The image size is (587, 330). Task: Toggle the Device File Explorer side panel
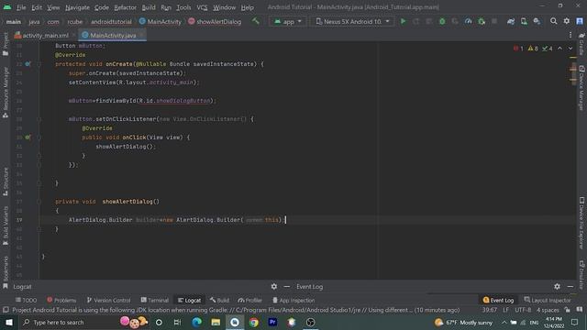[x=581, y=223]
